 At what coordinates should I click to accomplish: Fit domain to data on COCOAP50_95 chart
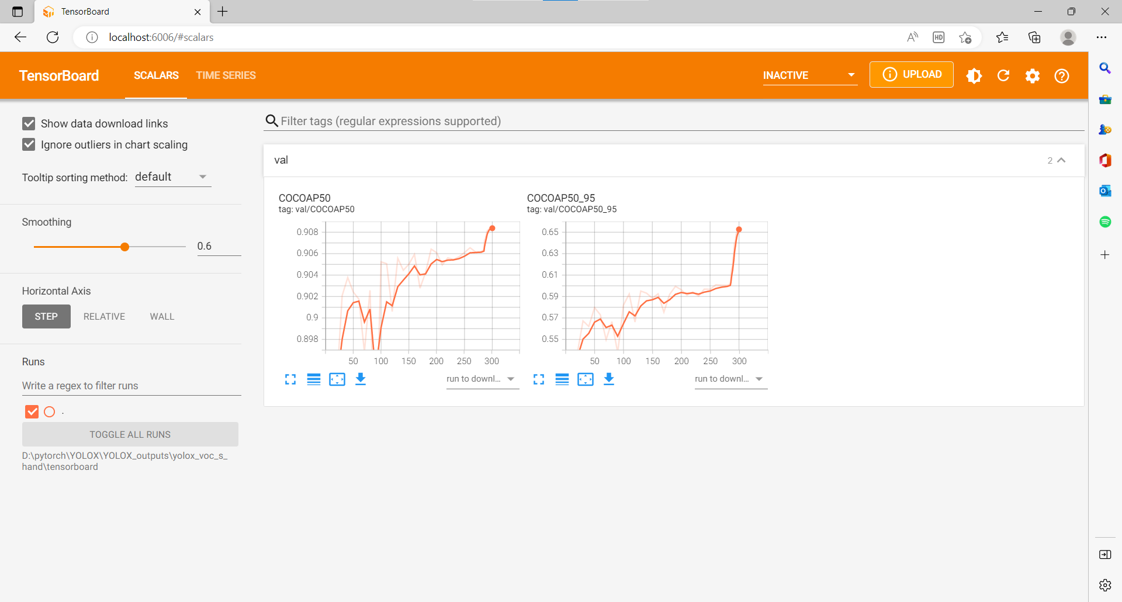(586, 379)
